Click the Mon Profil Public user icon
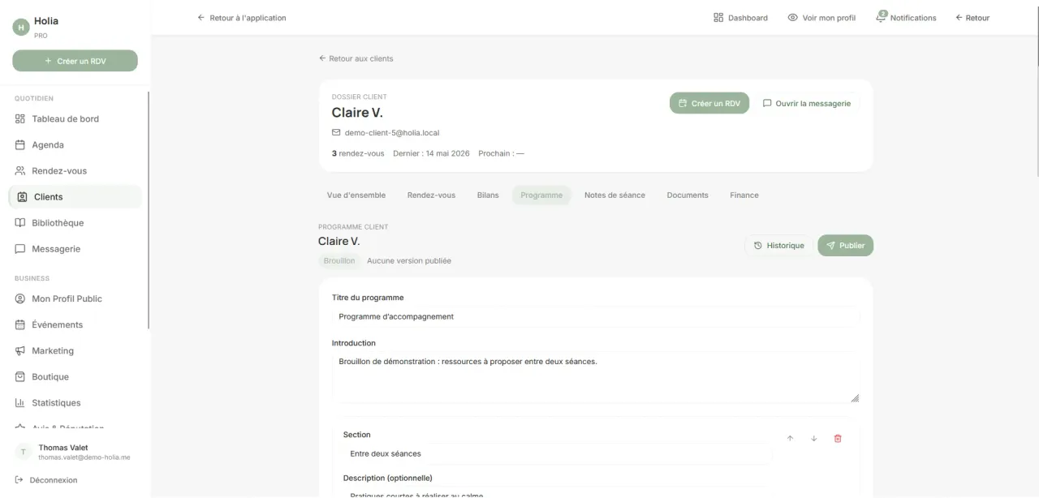 (20, 298)
